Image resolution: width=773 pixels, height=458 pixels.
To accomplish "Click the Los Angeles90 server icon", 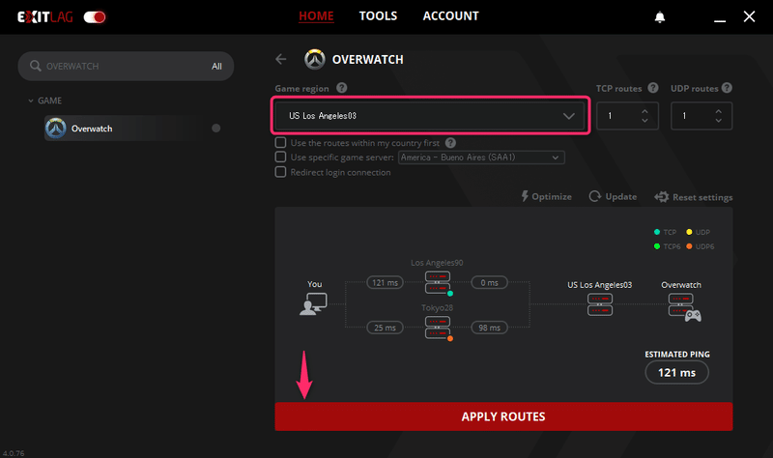I will [x=438, y=282].
